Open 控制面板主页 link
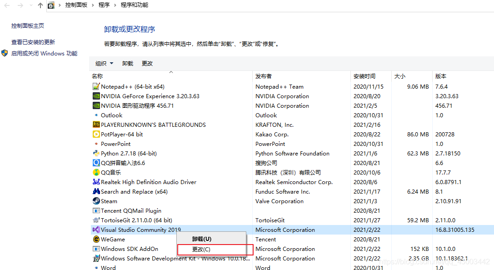Image resolution: width=494 pixels, height=270 pixels. pyautogui.click(x=28, y=26)
